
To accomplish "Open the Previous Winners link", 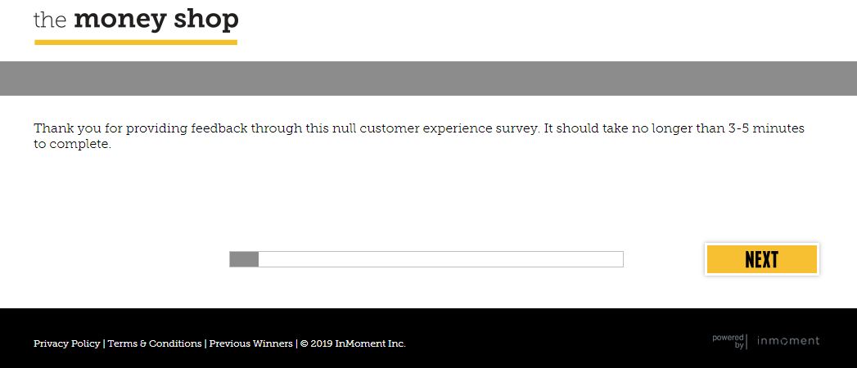I will 250,343.
